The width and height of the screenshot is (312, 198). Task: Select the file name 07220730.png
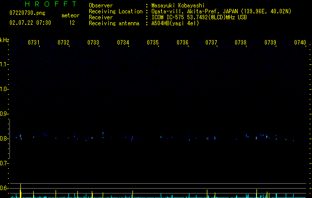pos(27,13)
